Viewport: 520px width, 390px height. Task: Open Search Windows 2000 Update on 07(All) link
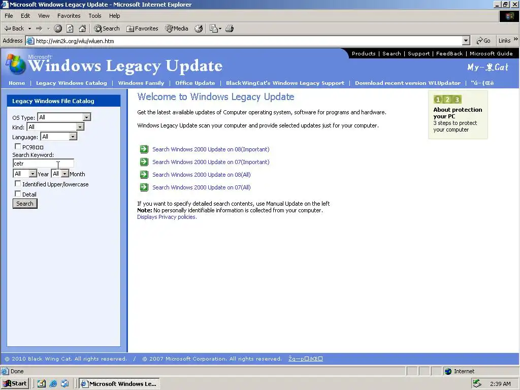pos(201,187)
